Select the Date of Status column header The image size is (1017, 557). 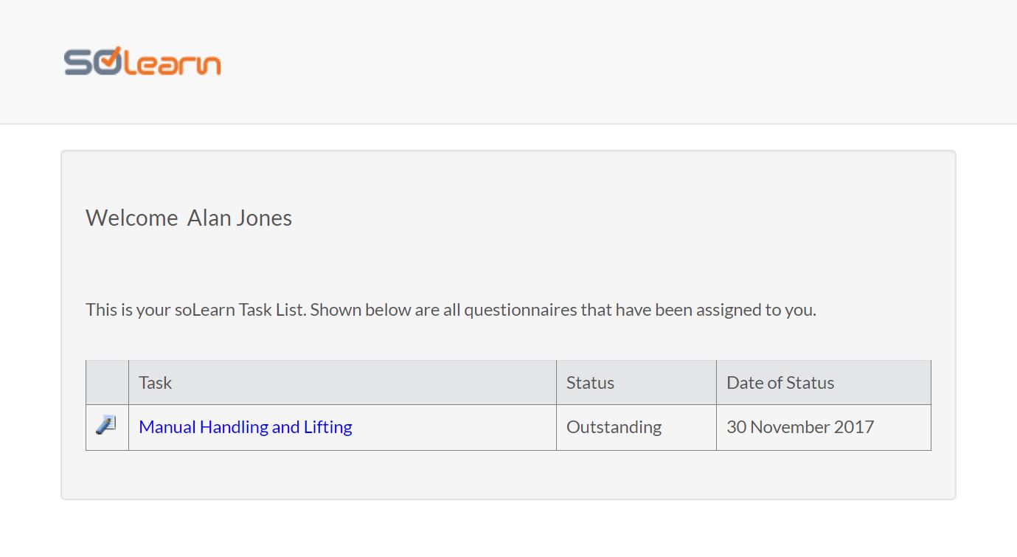(780, 383)
